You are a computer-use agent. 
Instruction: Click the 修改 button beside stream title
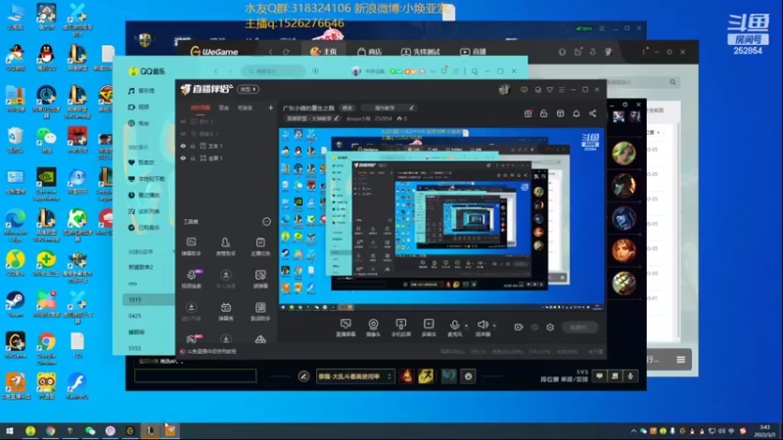tap(347, 108)
